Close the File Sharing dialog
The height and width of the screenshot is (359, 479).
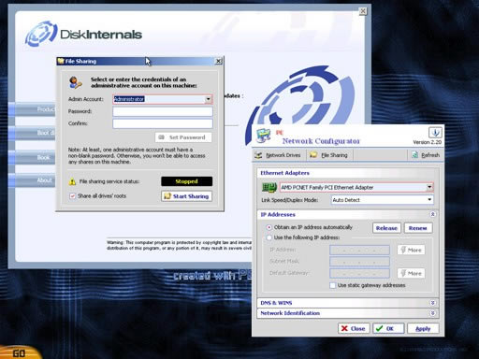[219, 61]
